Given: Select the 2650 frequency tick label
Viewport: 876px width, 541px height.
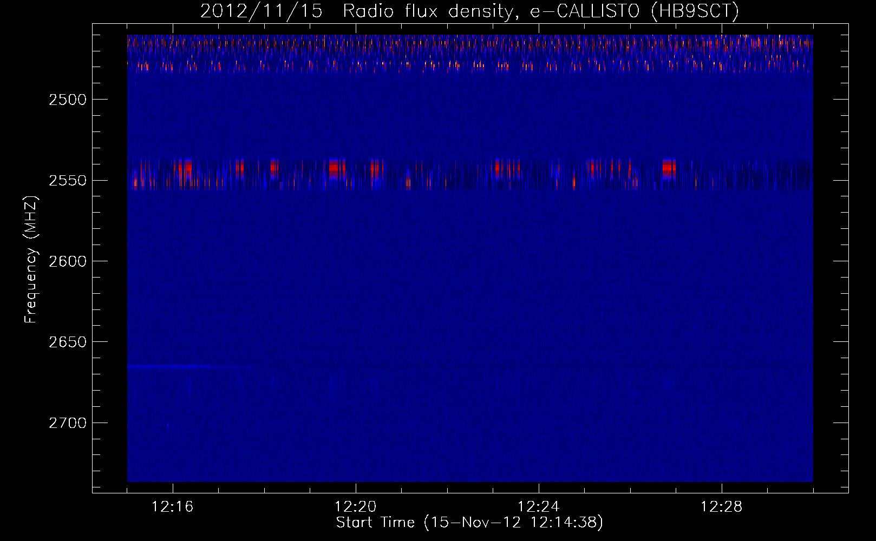Looking at the screenshot, I should 68,342.
